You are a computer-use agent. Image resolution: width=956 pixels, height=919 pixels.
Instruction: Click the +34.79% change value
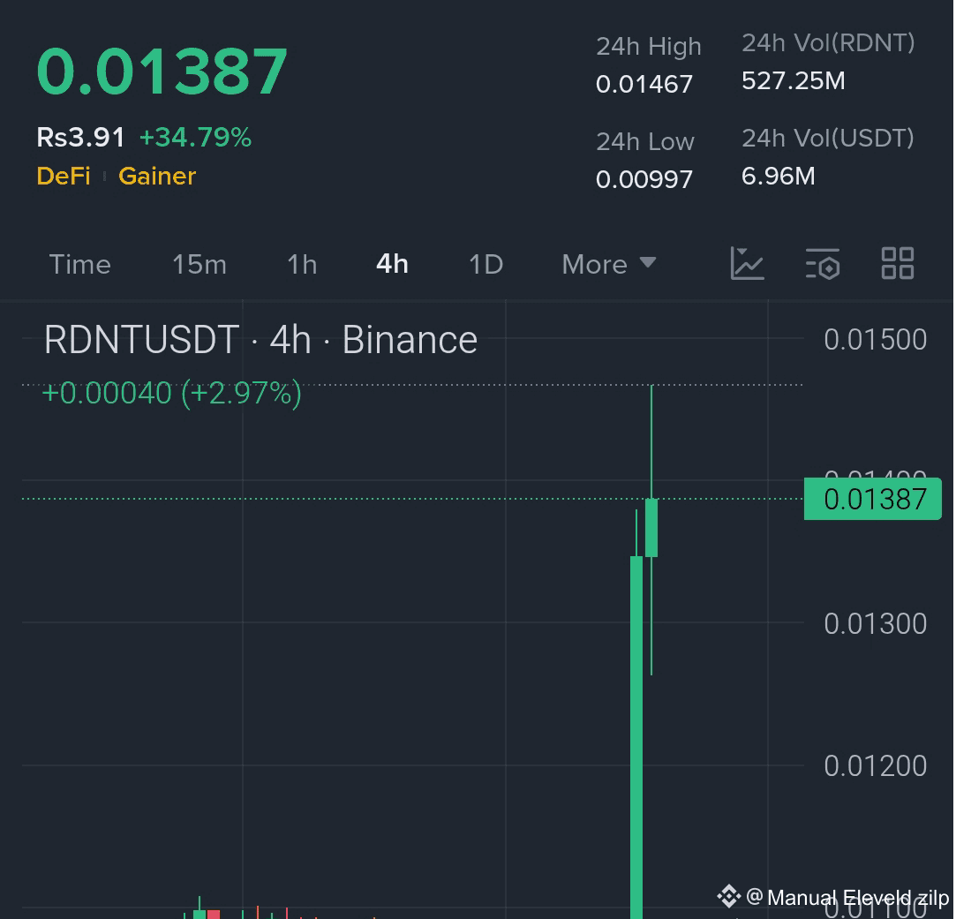tap(195, 137)
